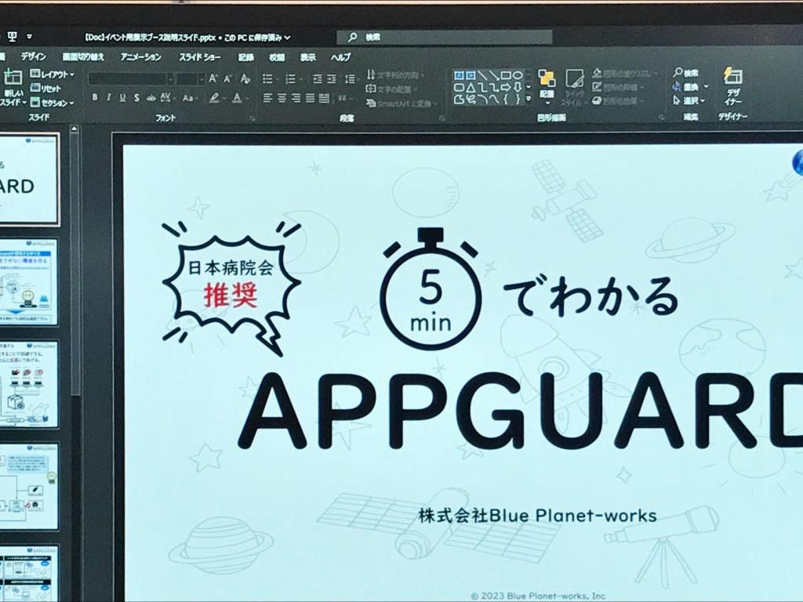Screen dimensions: 803x602
Task: Open line spacing options
Action: 351,78
